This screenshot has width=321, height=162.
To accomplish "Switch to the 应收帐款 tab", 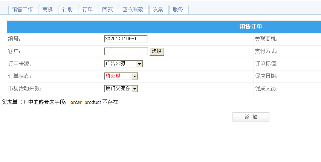I will coord(133,10).
